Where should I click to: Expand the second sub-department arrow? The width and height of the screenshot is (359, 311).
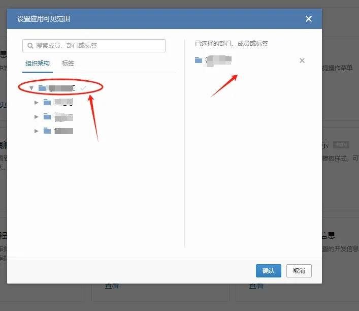(x=37, y=117)
